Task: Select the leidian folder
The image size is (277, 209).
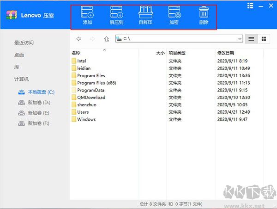Action: (x=81, y=68)
